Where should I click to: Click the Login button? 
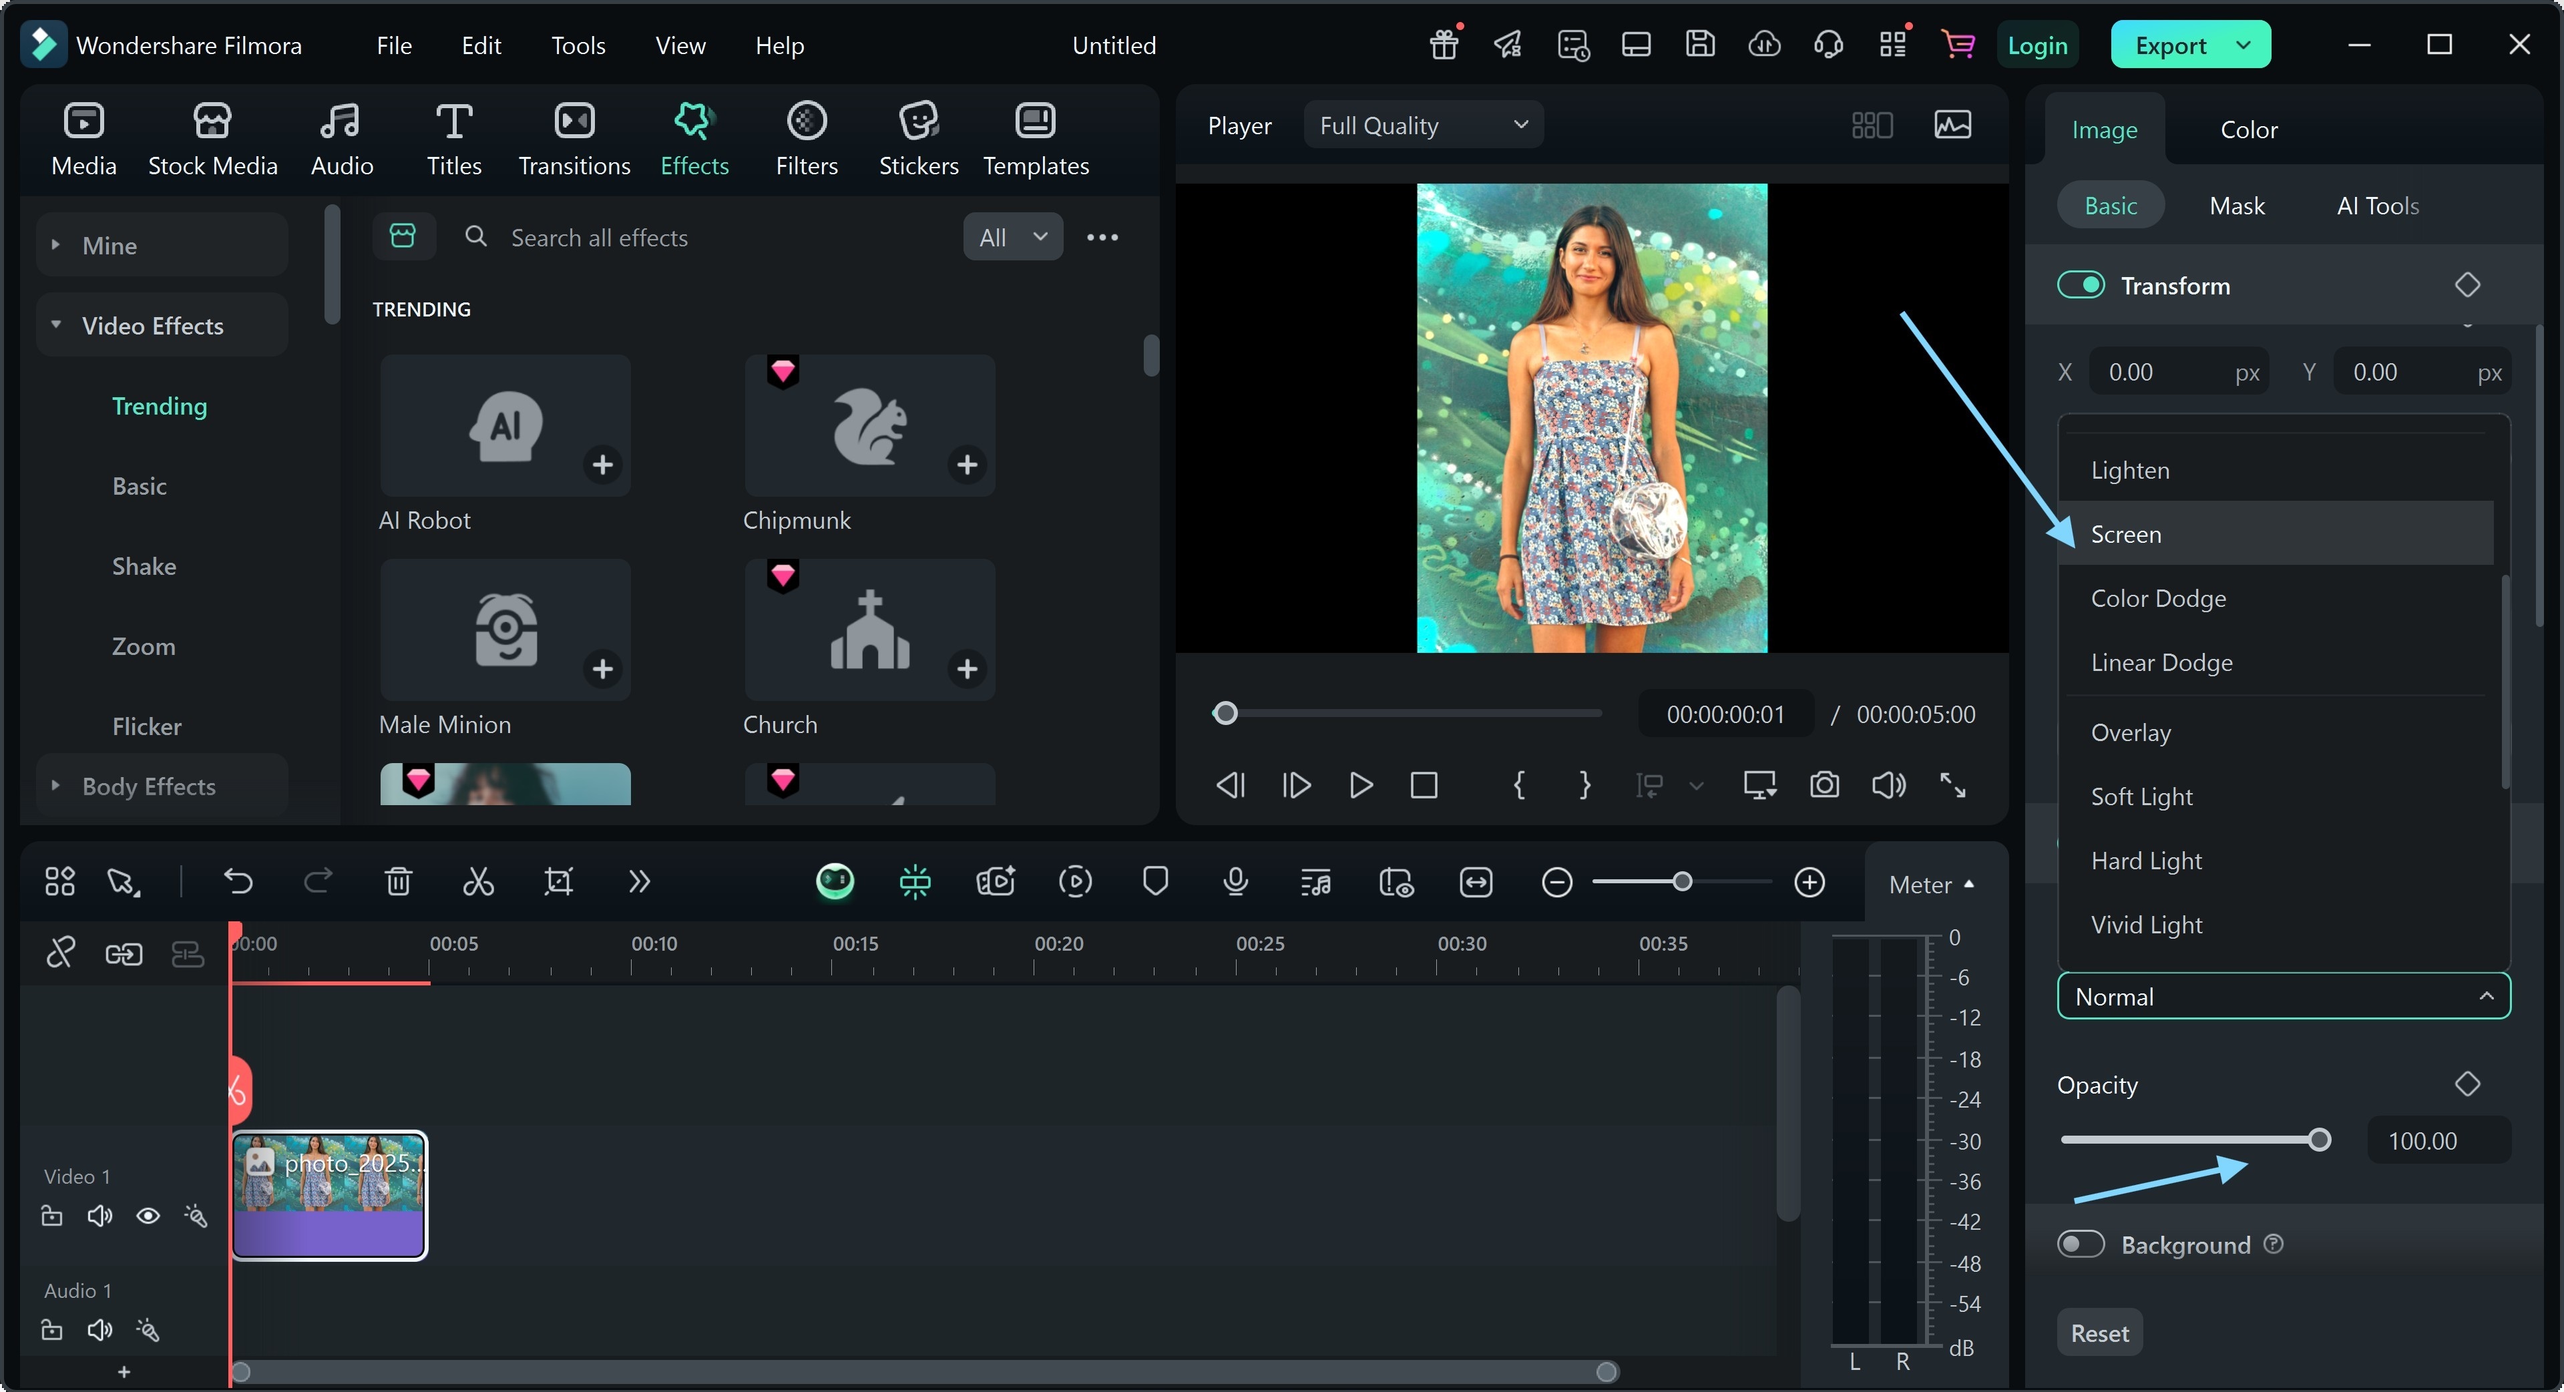point(2037,46)
